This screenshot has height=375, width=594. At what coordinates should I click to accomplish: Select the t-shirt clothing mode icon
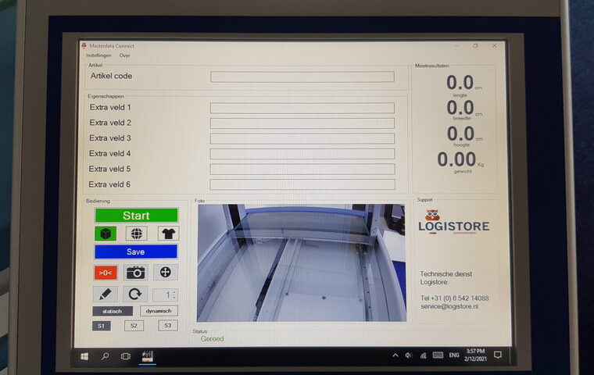tap(168, 234)
